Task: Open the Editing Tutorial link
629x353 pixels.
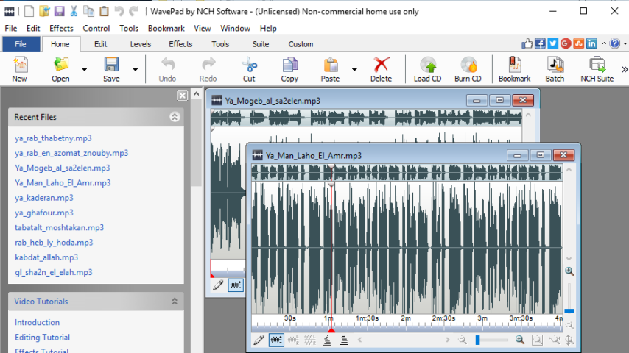Action: [x=43, y=338]
